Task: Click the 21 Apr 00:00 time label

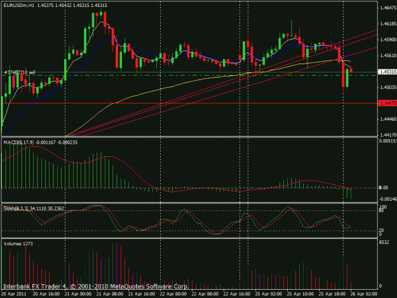Action: (x=78, y=294)
